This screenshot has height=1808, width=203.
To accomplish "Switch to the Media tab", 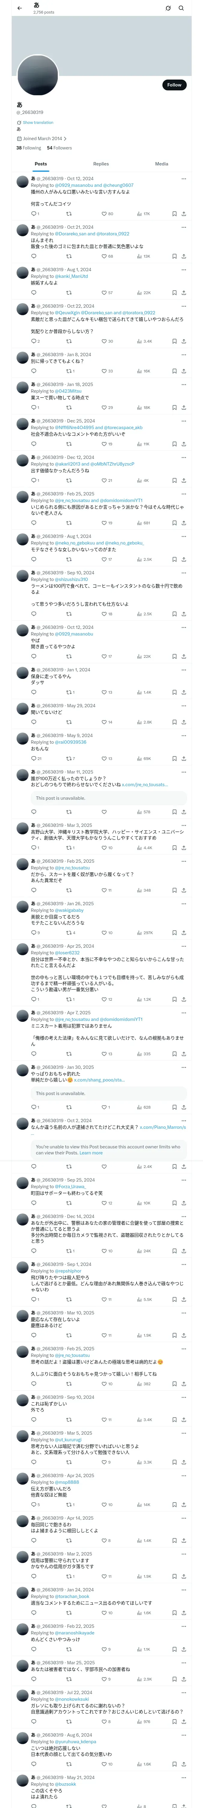I will (162, 164).
